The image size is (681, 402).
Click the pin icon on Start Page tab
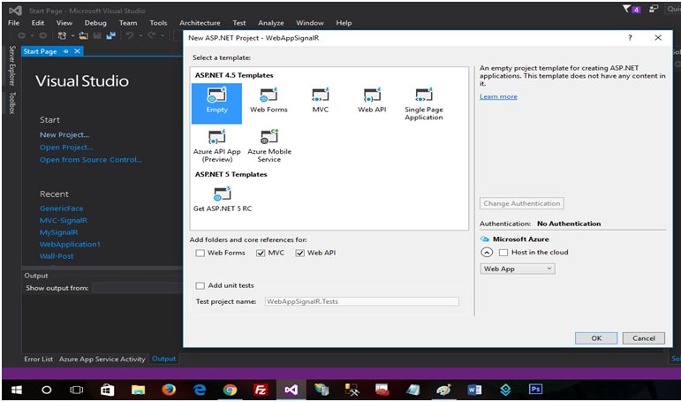coord(65,51)
